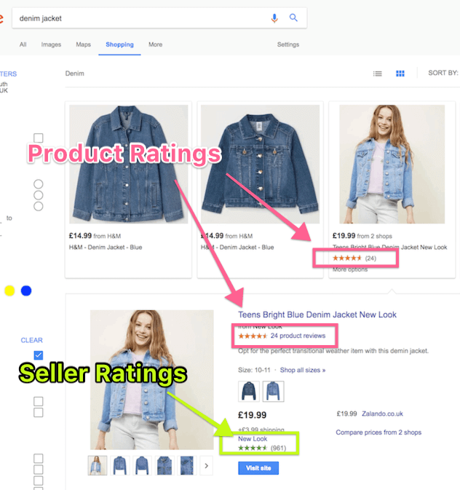Click the Visit site button
Screen dimensions: 460x490
[x=258, y=468]
